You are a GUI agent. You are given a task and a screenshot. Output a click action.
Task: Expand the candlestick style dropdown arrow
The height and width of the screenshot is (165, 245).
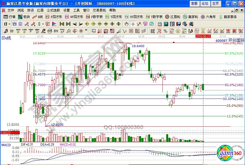point(43,24)
